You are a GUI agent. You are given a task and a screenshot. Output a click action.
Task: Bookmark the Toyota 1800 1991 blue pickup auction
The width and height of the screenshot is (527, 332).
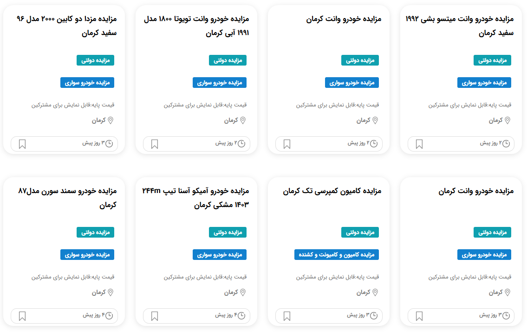pos(155,144)
